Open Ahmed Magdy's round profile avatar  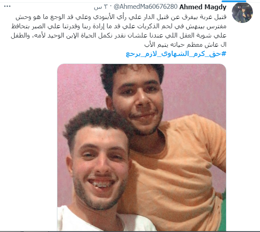[242, 13]
